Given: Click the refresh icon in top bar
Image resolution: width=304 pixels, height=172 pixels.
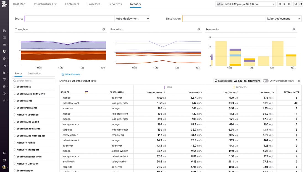Looking at the screenshot, I should (301, 4).
